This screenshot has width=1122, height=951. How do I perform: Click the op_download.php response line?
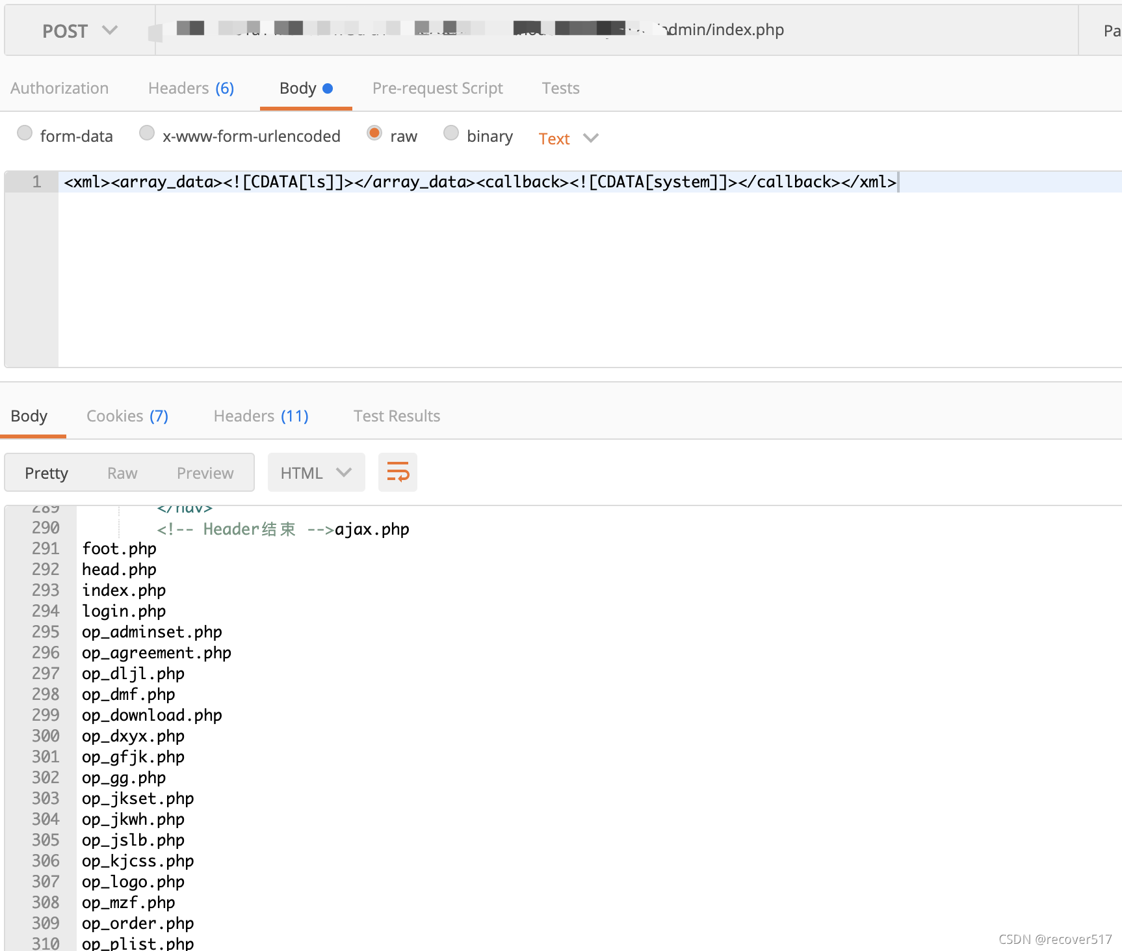(x=152, y=715)
